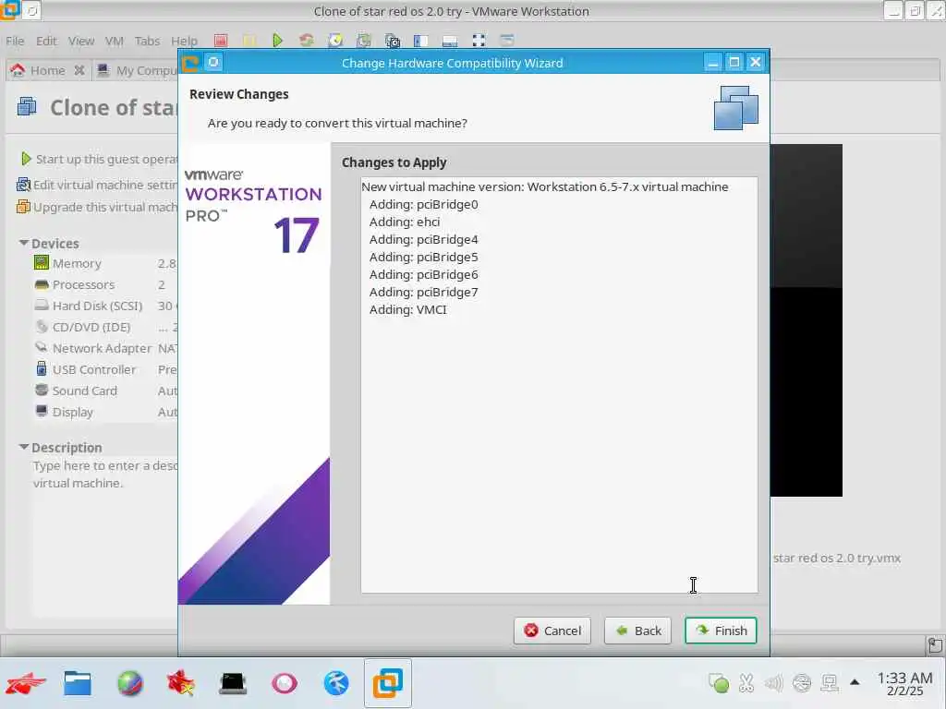Select the Sound Card device
The image size is (946, 709).
105,391
